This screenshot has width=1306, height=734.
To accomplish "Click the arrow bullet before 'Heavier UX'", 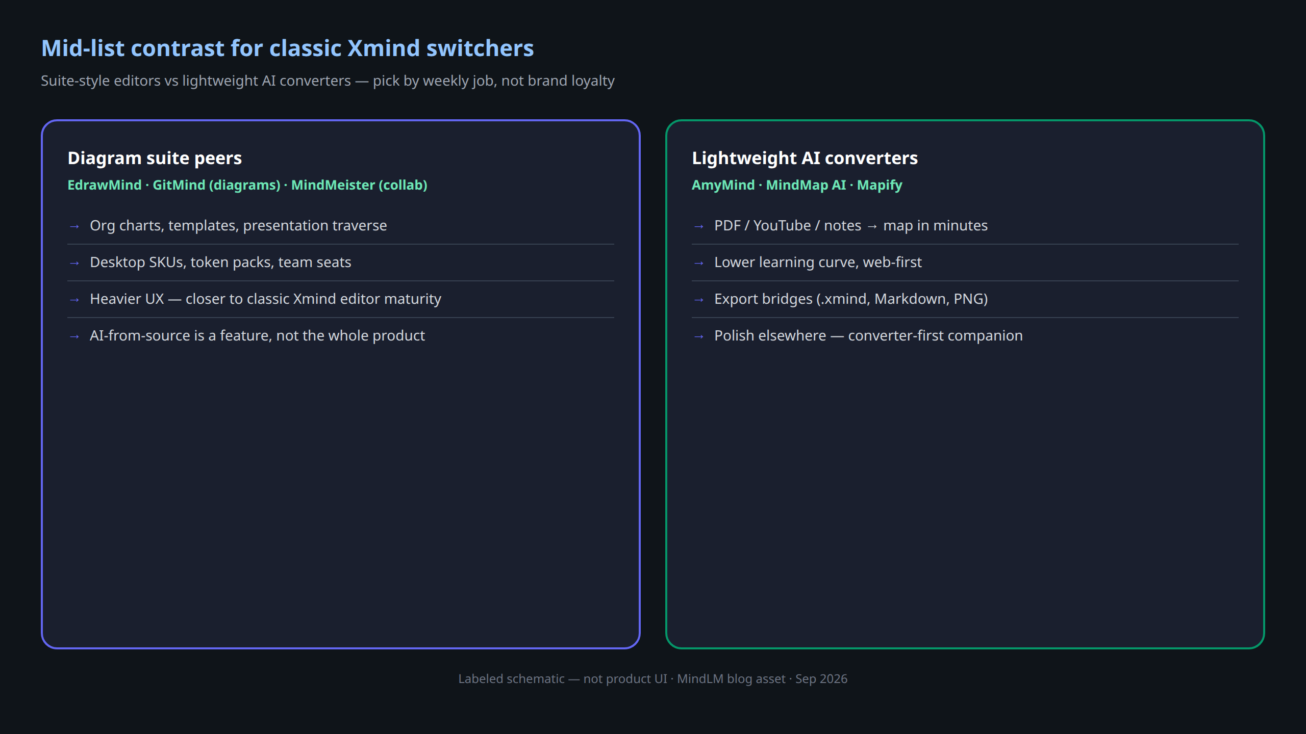I will click(74, 300).
